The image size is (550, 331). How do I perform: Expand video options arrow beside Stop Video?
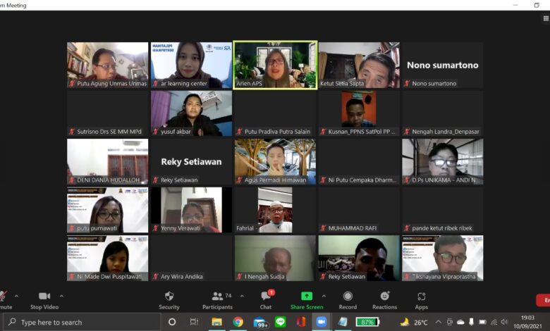(61, 296)
